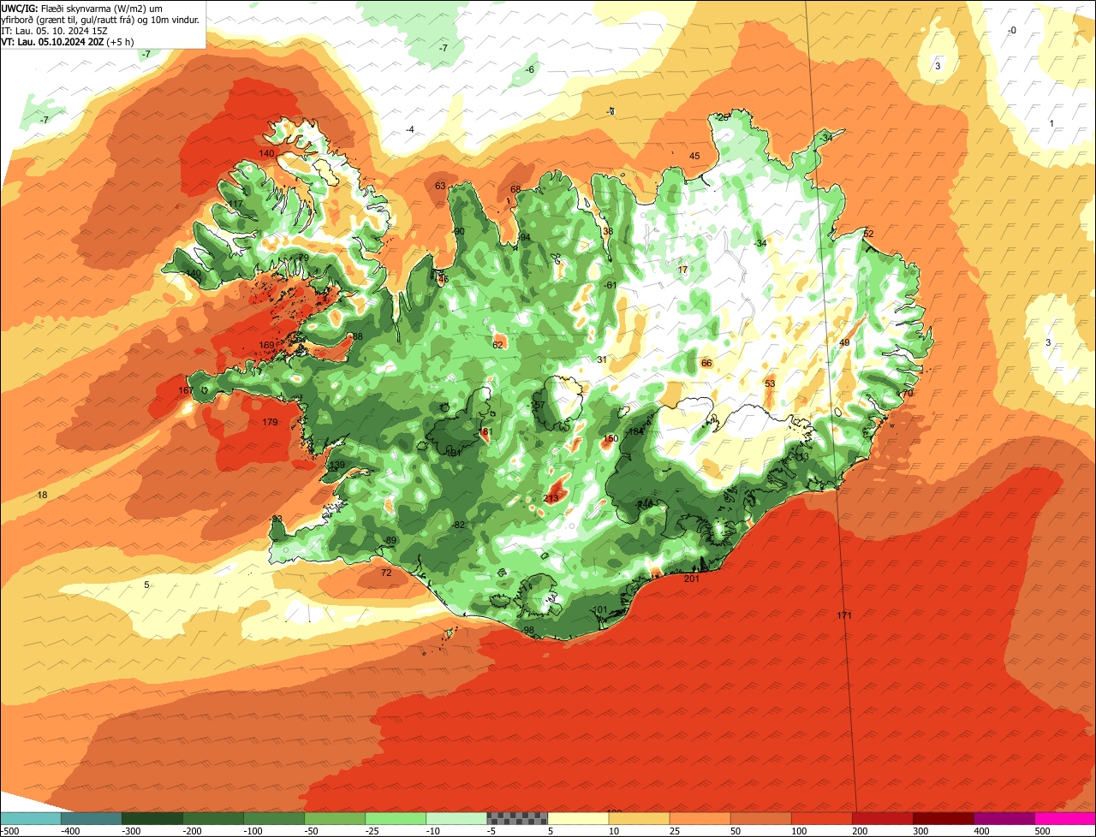Click the map value 101
Screen dimensions: 1096x837
[600, 610]
